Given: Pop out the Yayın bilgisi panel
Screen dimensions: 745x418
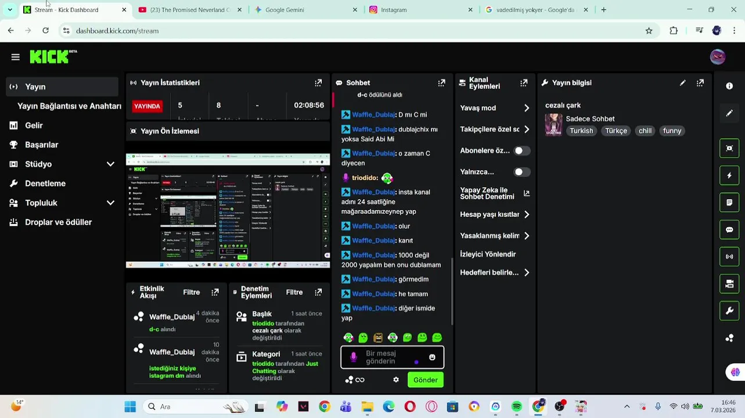Looking at the screenshot, I should point(700,83).
